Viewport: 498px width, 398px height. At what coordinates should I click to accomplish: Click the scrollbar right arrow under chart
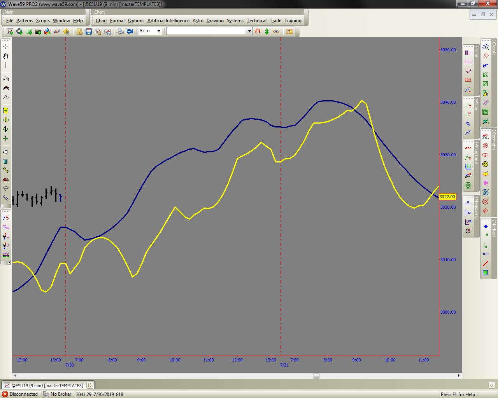[x=459, y=376]
